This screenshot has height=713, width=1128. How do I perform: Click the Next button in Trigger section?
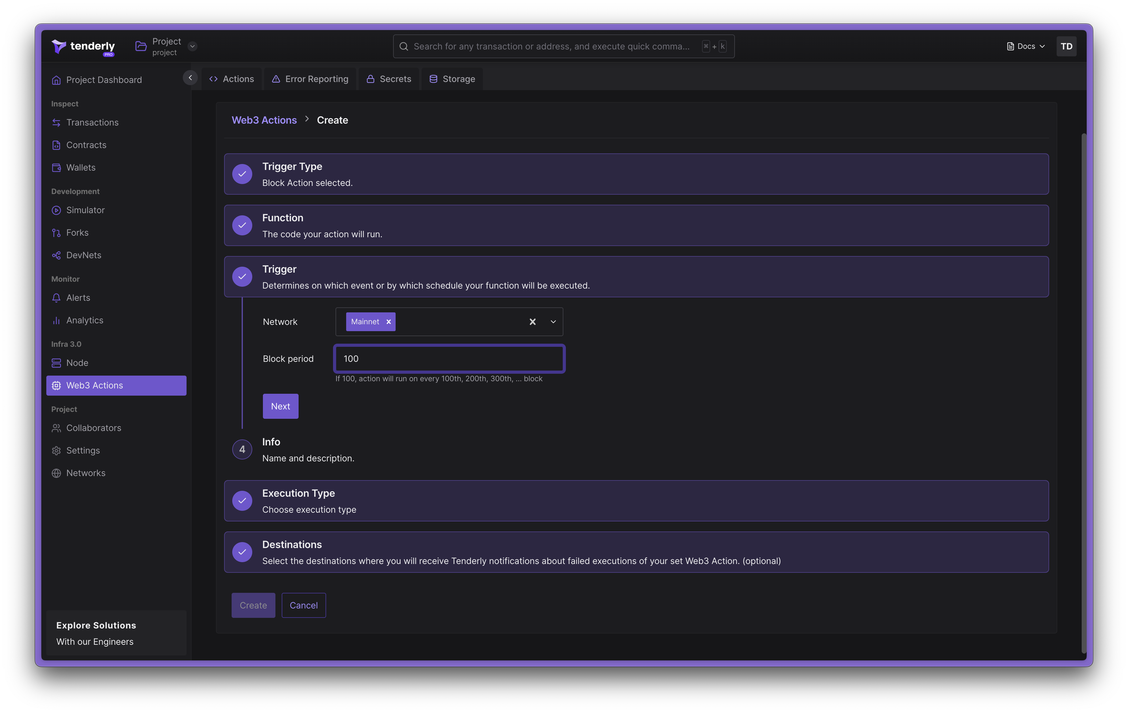(x=280, y=406)
